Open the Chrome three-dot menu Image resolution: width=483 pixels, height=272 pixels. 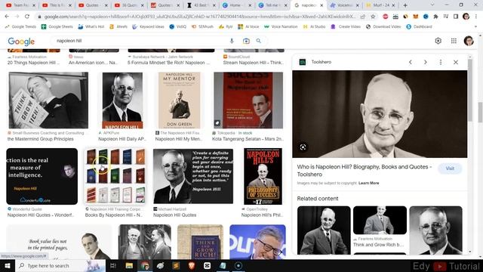tap(476, 17)
